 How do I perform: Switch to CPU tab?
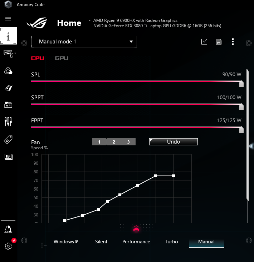(38, 58)
